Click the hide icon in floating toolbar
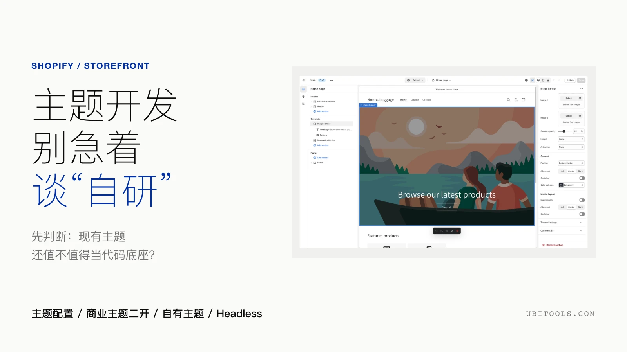 pyautogui.click(x=452, y=231)
